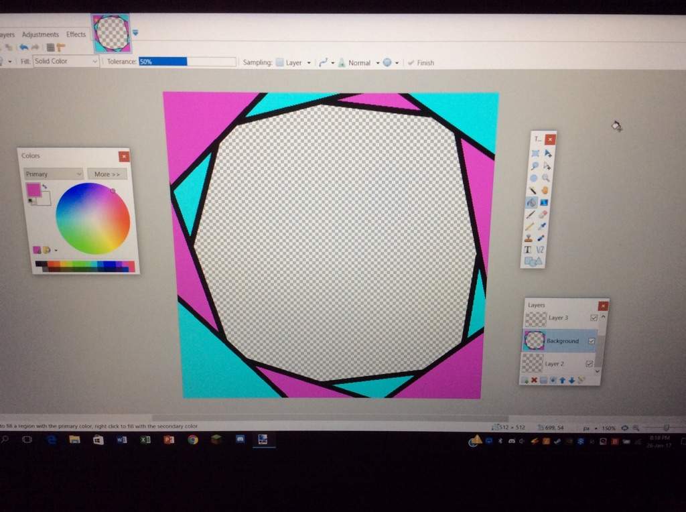Select the Line/Curve tool
The image size is (686, 512).
coord(540,250)
